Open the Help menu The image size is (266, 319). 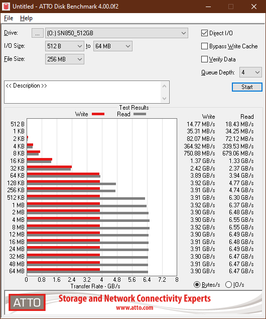26,18
